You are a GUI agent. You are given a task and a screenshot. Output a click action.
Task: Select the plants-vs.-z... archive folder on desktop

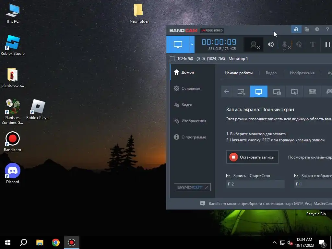[x=13, y=77]
